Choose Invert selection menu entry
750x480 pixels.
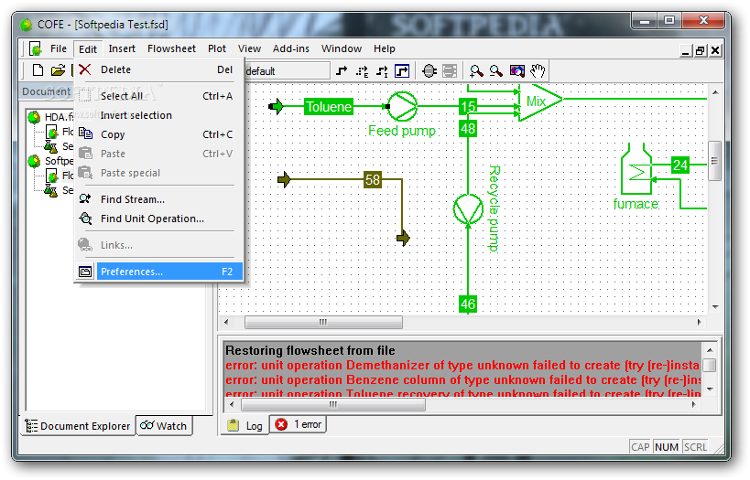click(159, 115)
